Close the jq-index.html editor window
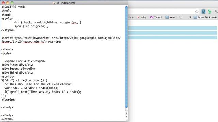The image size is (218, 122). click(x=3, y=3)
